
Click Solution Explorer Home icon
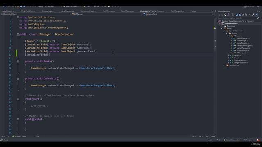[225, 15]
